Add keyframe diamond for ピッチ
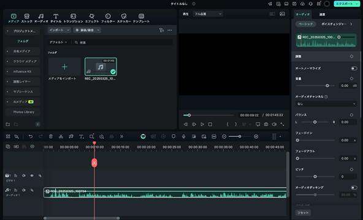Viewport: 363px width, 220px height. tap(351, 169)
